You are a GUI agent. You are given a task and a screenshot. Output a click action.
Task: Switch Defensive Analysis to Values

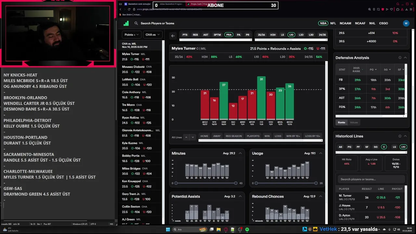[354, 123]
